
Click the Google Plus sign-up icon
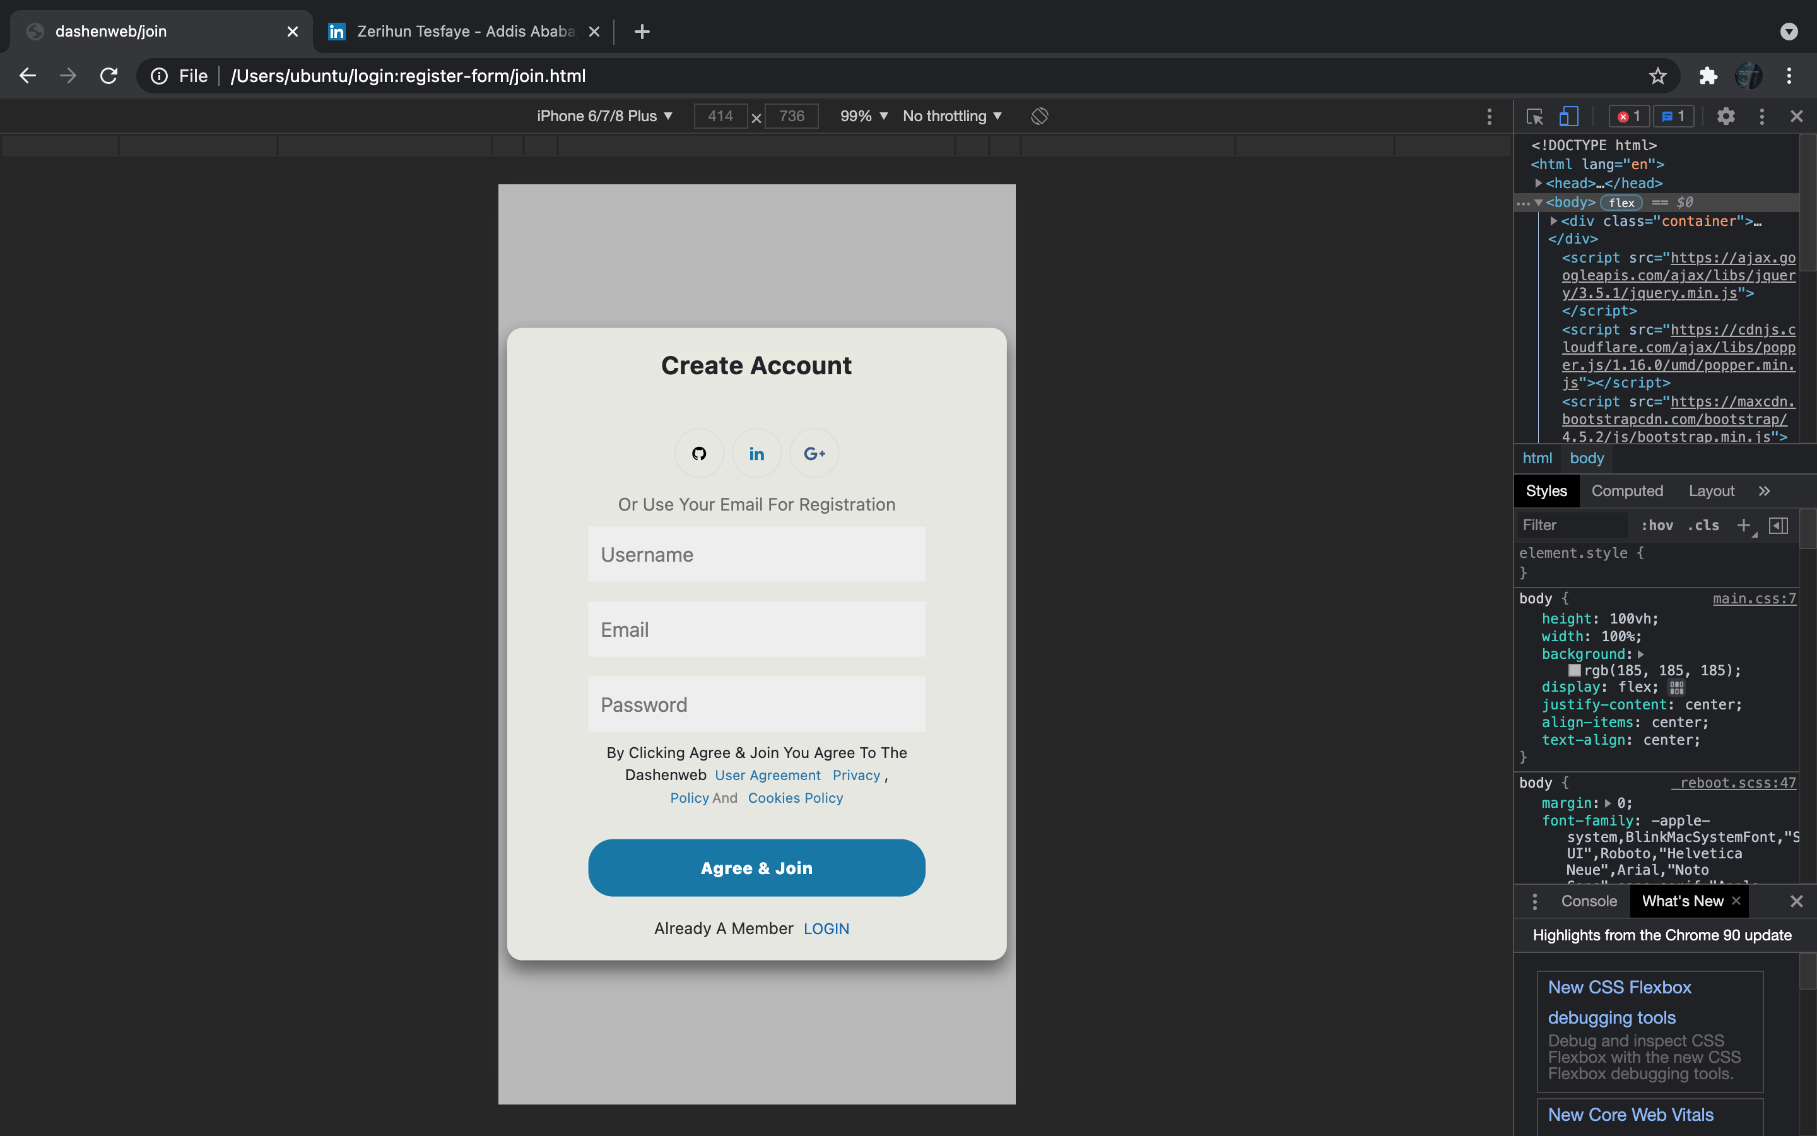[x=814, y=453]
